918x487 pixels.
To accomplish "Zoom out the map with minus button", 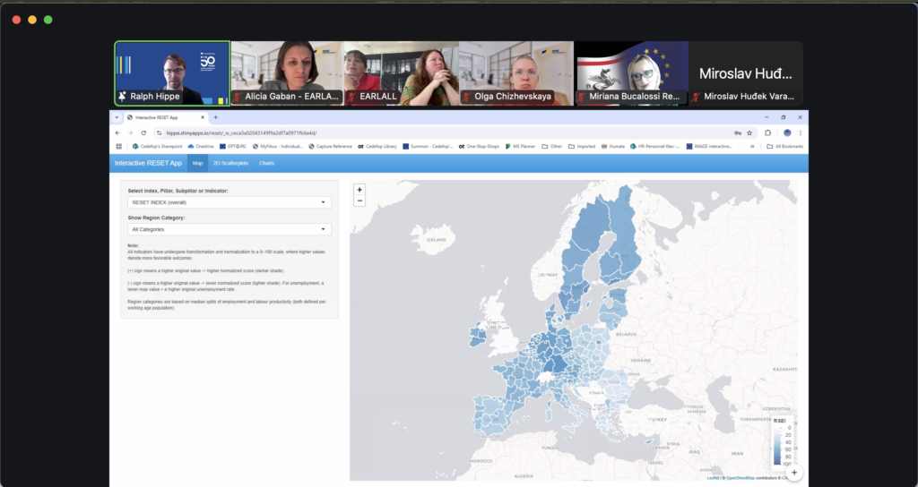I will [359, 201].
